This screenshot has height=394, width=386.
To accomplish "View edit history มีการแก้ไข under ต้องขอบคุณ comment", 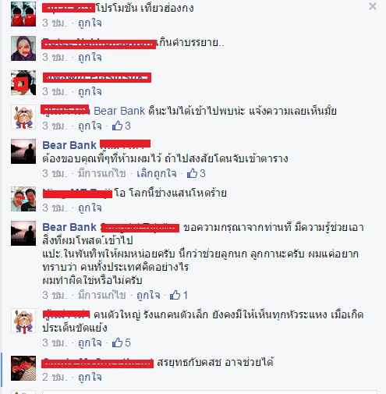I will click(x=102, y=173).
